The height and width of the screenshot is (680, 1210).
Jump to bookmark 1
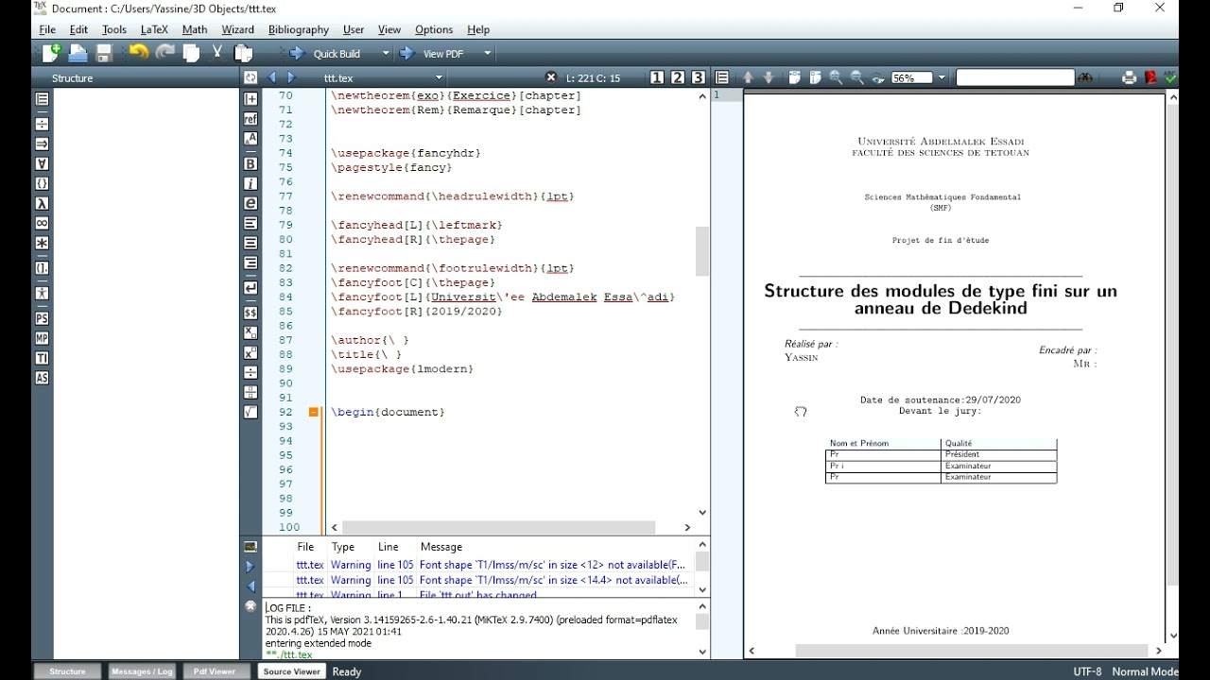pos(657,77)
